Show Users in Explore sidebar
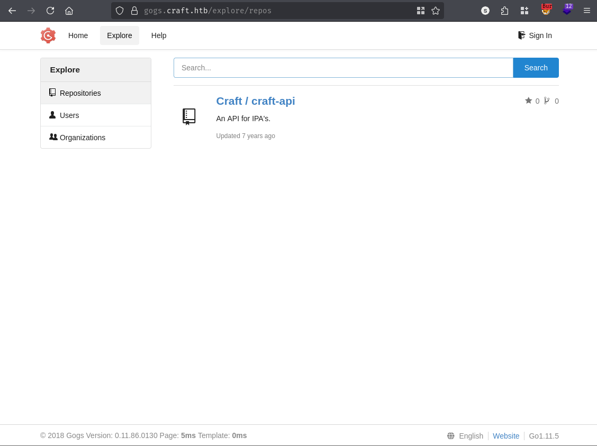Image resolution: width=597 pixels, height=446 pixels. [69, 115]
